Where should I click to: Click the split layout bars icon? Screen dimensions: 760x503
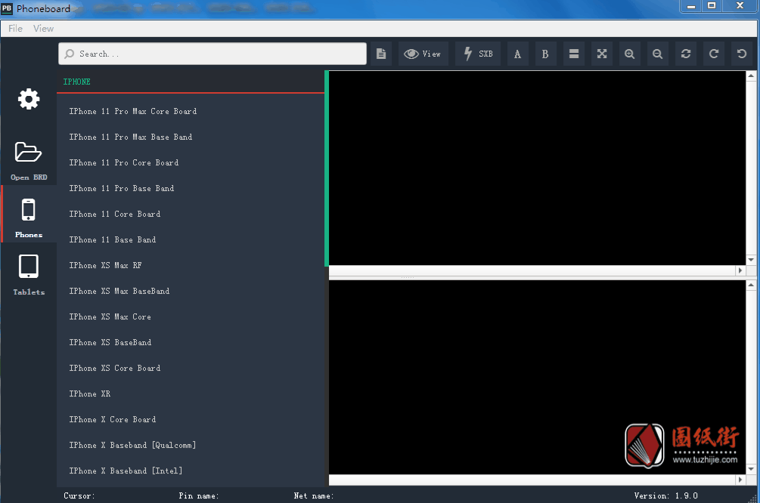click(574, 54)
